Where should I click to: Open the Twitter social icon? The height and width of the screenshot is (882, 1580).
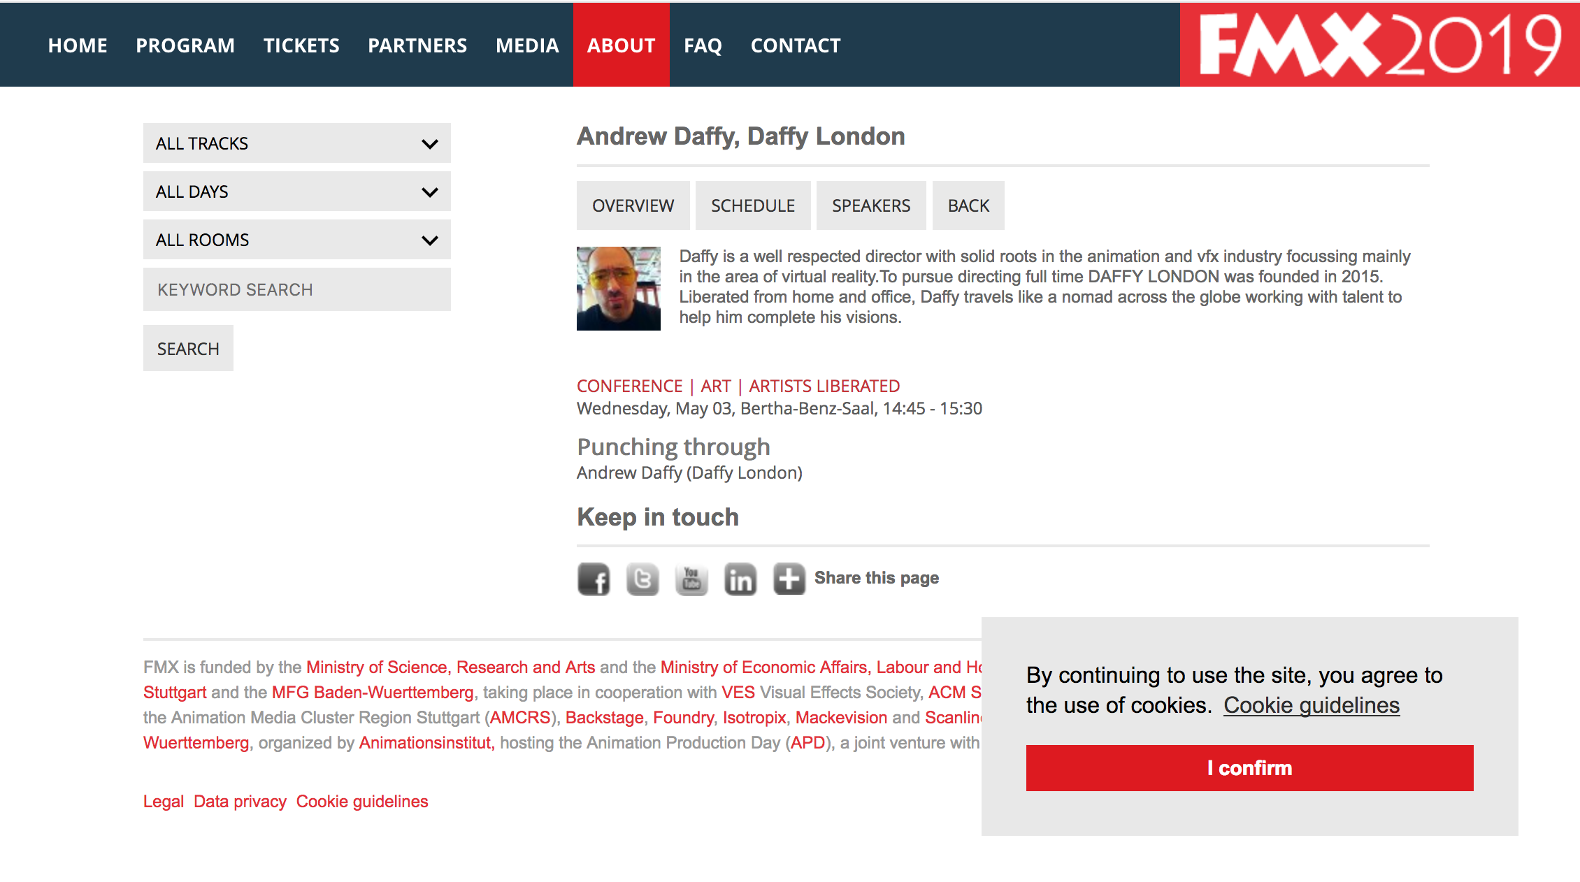click(642, 579)
